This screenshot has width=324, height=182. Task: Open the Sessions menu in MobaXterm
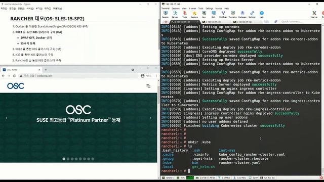[x=176, y=9]
